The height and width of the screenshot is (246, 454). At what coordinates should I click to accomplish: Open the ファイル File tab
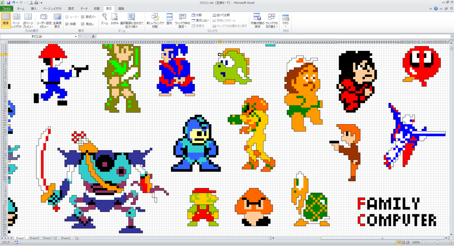tap(7, 8)
